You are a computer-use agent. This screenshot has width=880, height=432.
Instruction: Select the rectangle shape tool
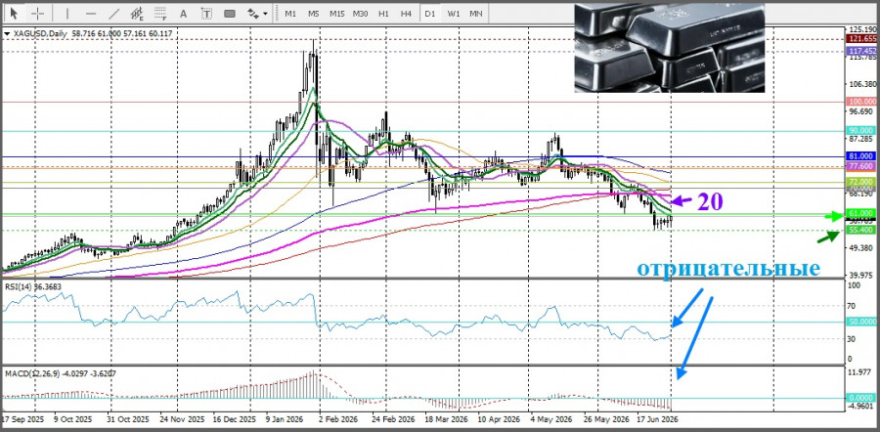(230, 13)
